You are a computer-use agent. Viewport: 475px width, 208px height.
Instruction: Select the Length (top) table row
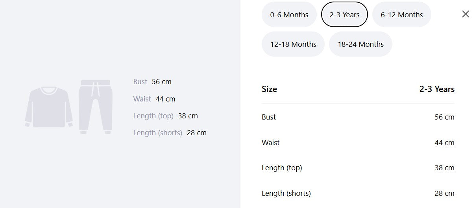pos(358,168)
